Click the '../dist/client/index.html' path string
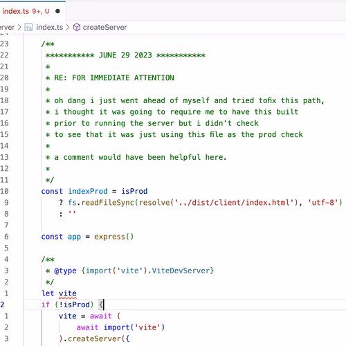Viewport: 346px width, 346px height. (234, 203)
